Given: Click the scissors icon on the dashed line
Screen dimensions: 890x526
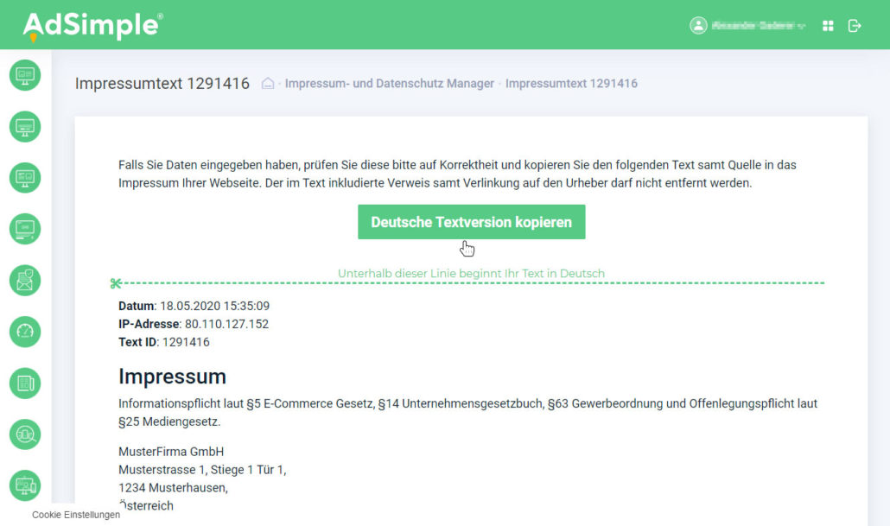Looking at the screenshot, I should 118,281.
